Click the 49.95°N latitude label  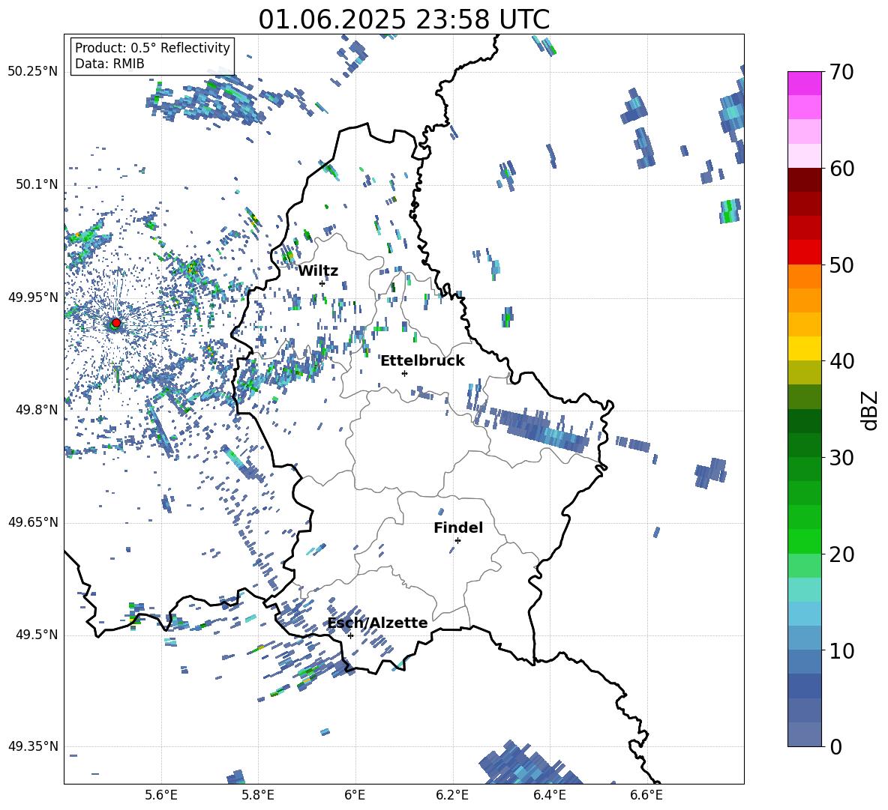[33, 297]
